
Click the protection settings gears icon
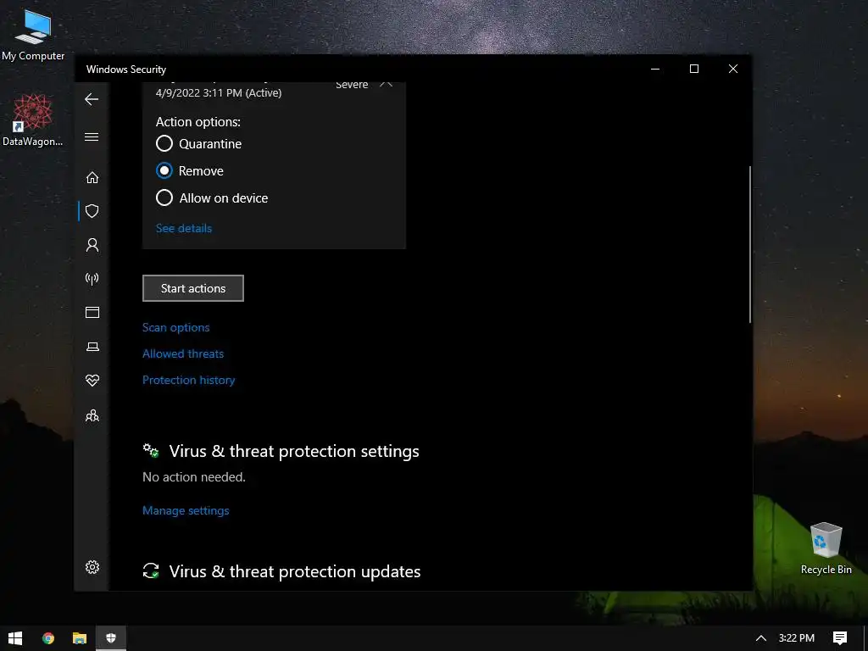click(151, 451)
